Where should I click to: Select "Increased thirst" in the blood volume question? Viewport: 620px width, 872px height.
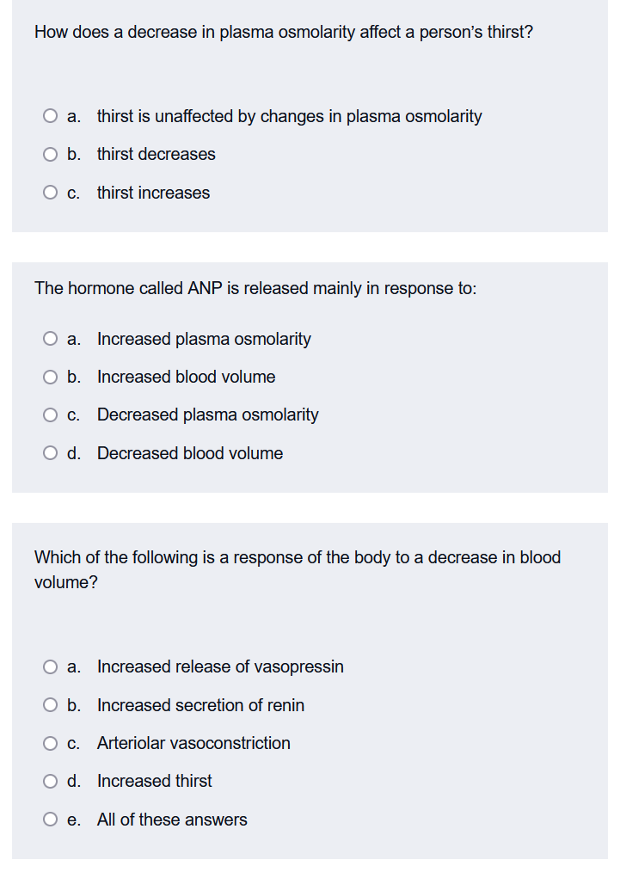(x=50, y=780)
